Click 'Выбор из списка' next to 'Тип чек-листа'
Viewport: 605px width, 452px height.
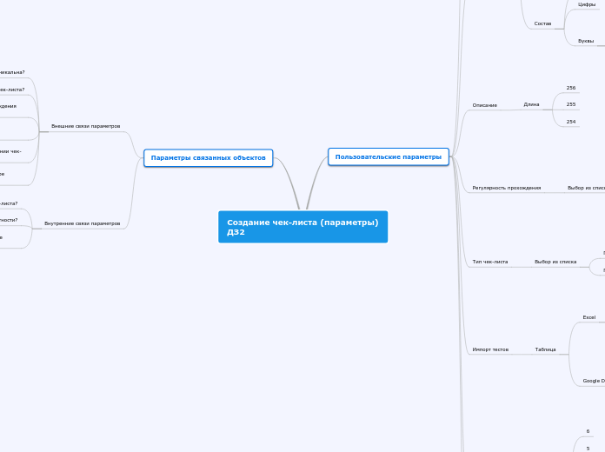555,262
